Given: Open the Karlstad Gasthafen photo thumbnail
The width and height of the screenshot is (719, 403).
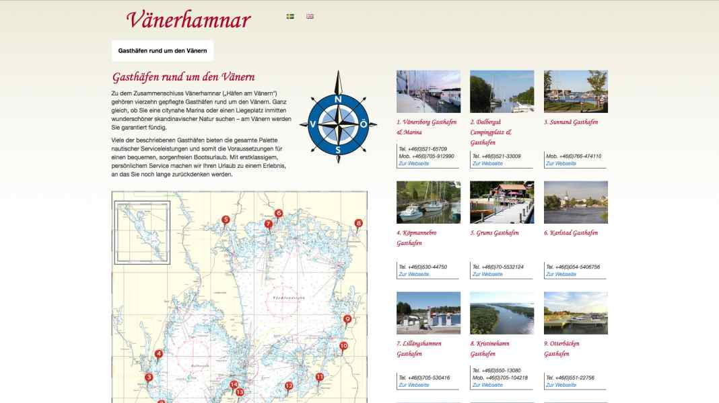Looking at the screenshot, I should click(576, 202).
